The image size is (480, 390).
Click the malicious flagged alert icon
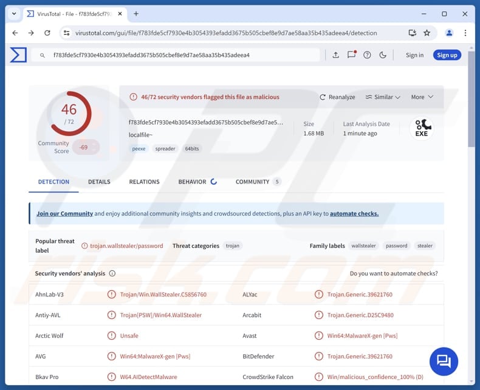pyautogui.click(x=133, y=97)
